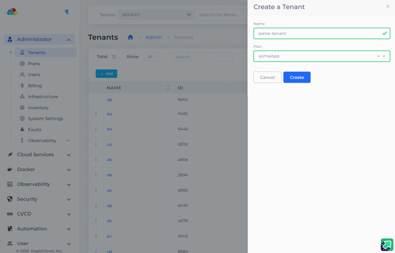Viewport: 395px width, 253px height.
Task: Toggle the NAME column sort order
Action: click(x=168, y=87)
